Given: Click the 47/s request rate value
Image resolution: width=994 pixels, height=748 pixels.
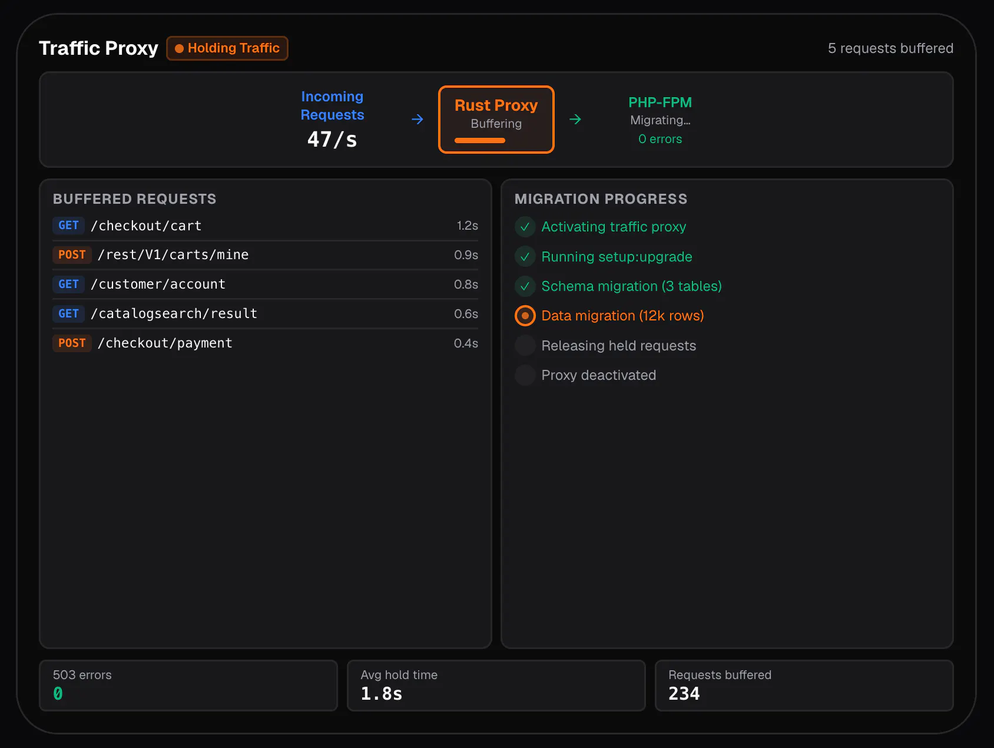Looking at the screenshot, I should coord(332,140).
